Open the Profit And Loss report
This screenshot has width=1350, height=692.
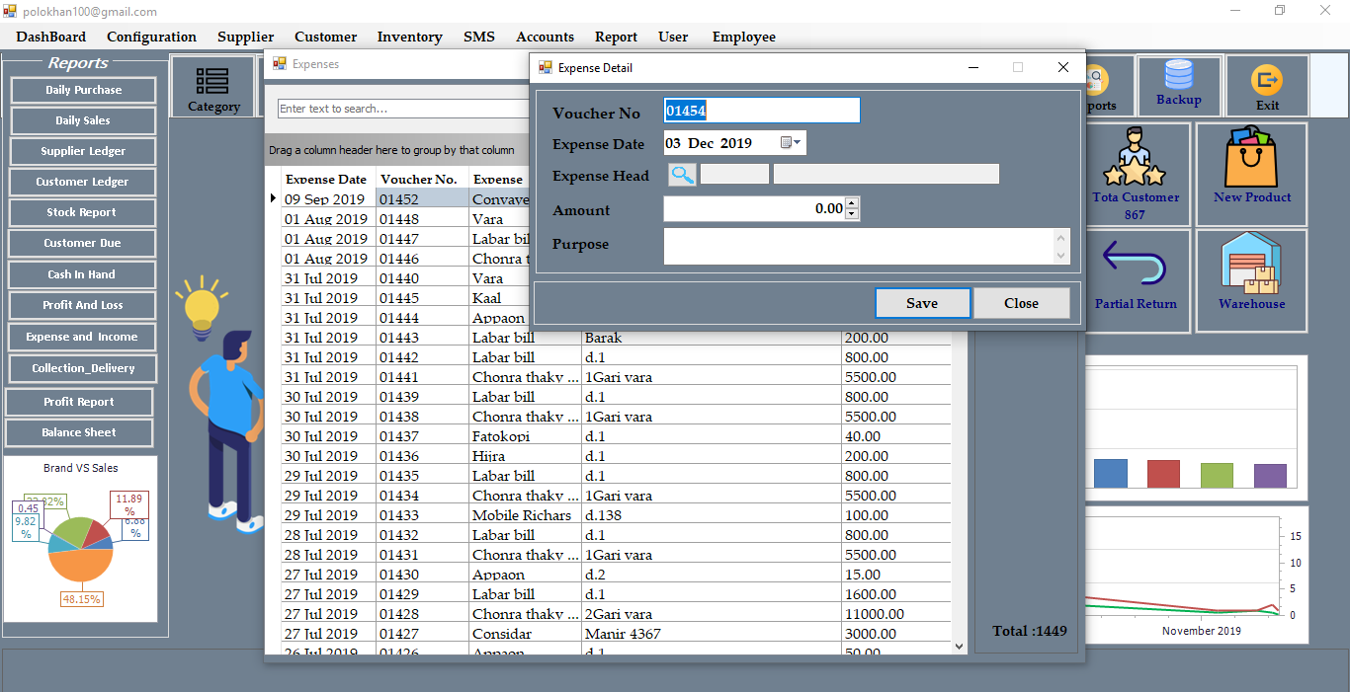pos(82,305)
